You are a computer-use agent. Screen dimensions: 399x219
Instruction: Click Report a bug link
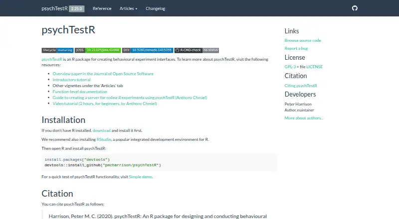coord(296,48)
